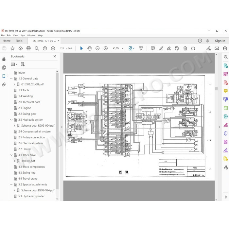
Task: Zoom out with the minus button
Action: (x=97, y=48)
